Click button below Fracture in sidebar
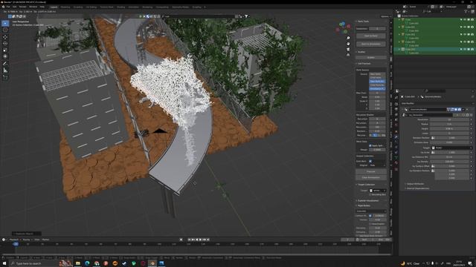476x267 pixels. tap(370, 177)
